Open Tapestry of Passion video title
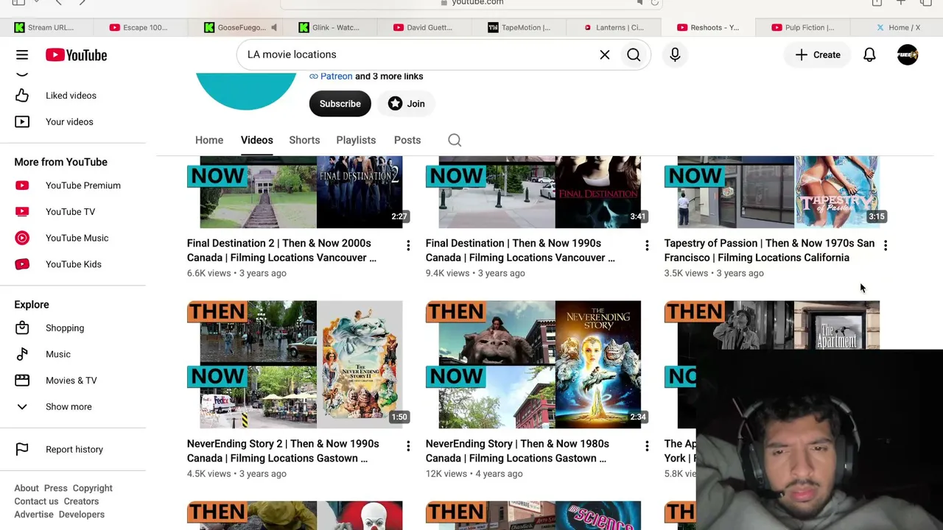Viewport: 943px width, 530px height. (x=769, y=250)
